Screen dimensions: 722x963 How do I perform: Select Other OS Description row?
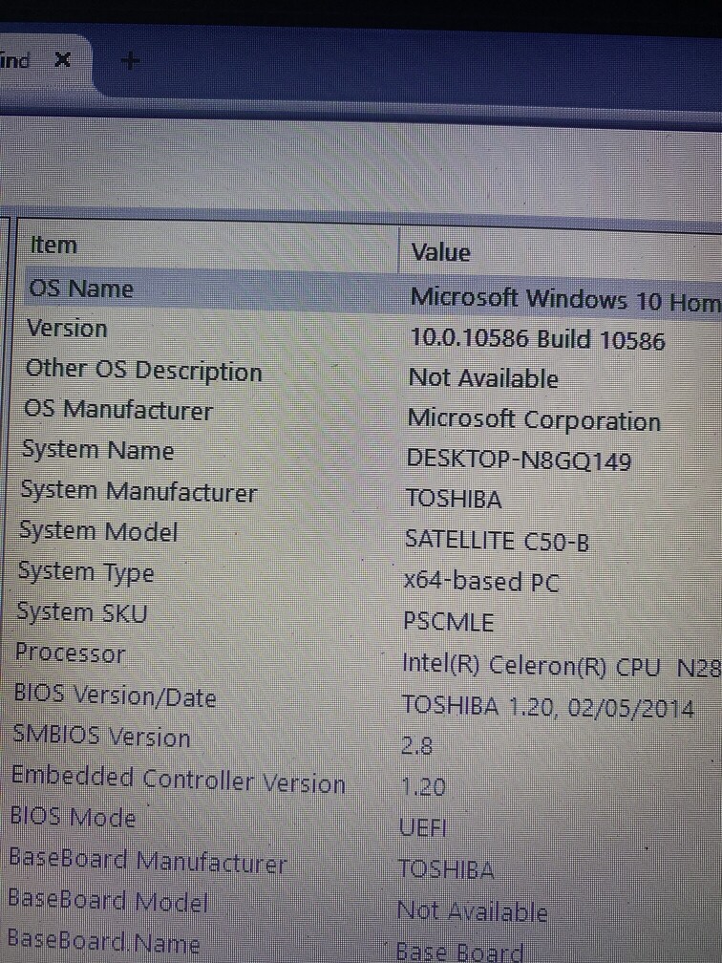point(143,371)
